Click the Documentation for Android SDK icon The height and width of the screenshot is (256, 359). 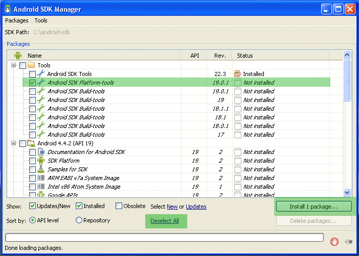click(x=41, y=151)
